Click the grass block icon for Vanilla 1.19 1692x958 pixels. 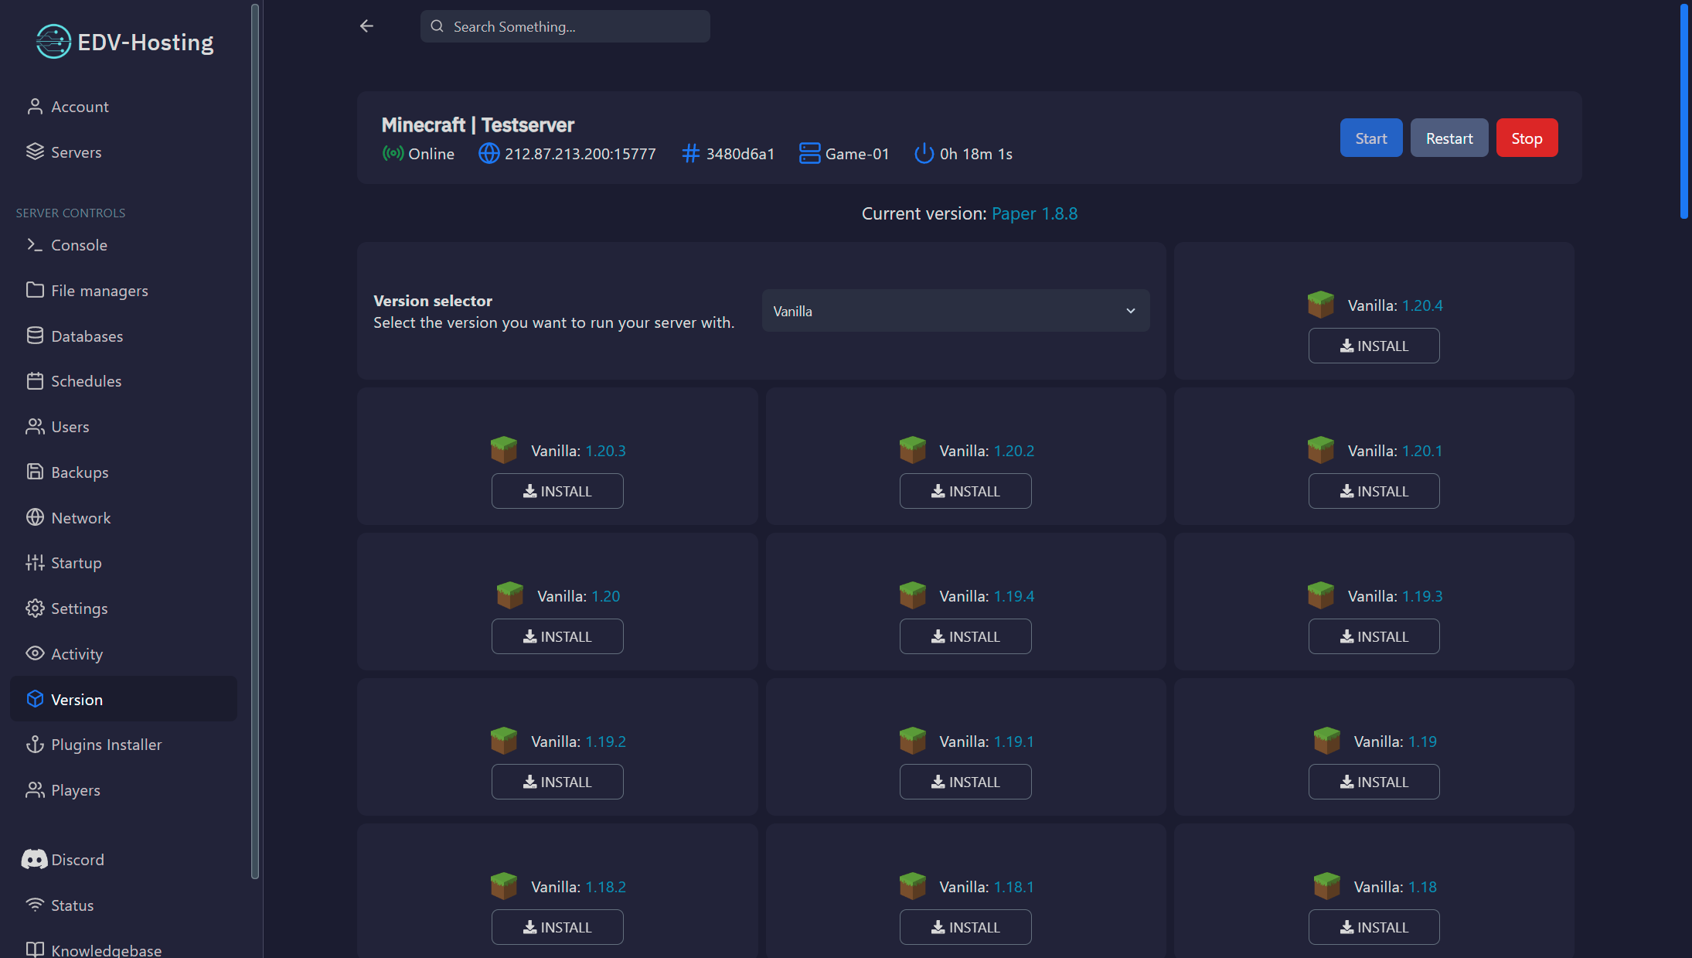point(1327,741)
